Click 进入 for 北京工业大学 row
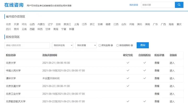The image size is (188, 103). 172,94
